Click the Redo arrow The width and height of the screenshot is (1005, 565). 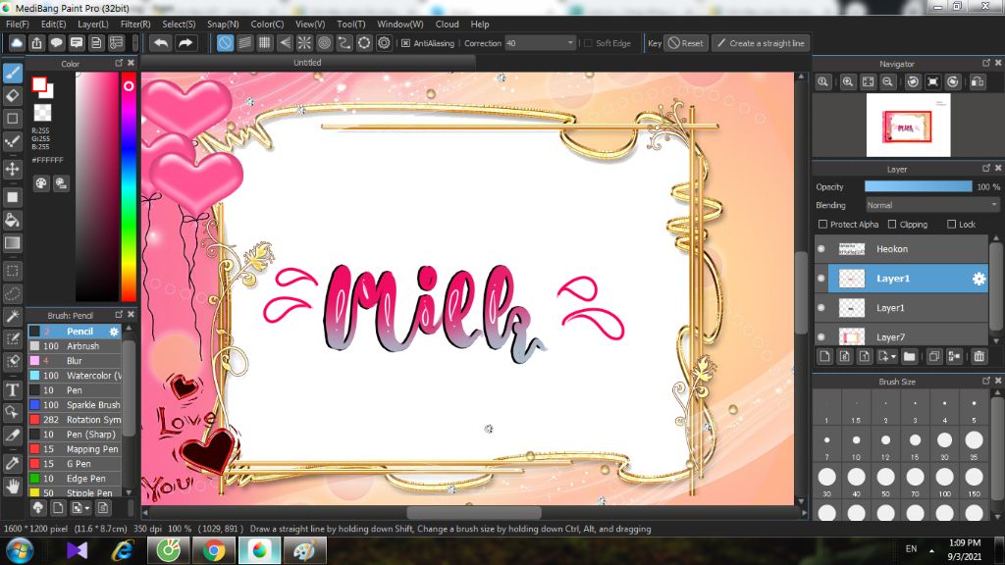coord(185,43)
